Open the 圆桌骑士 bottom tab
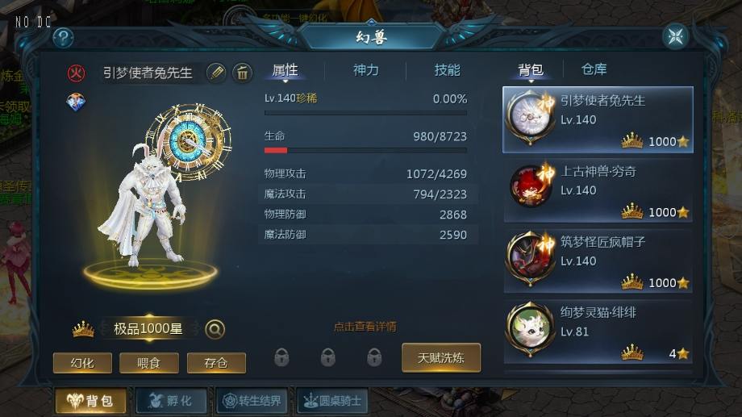742x417 pixels. pyautogui.click(x=332, y=401)
